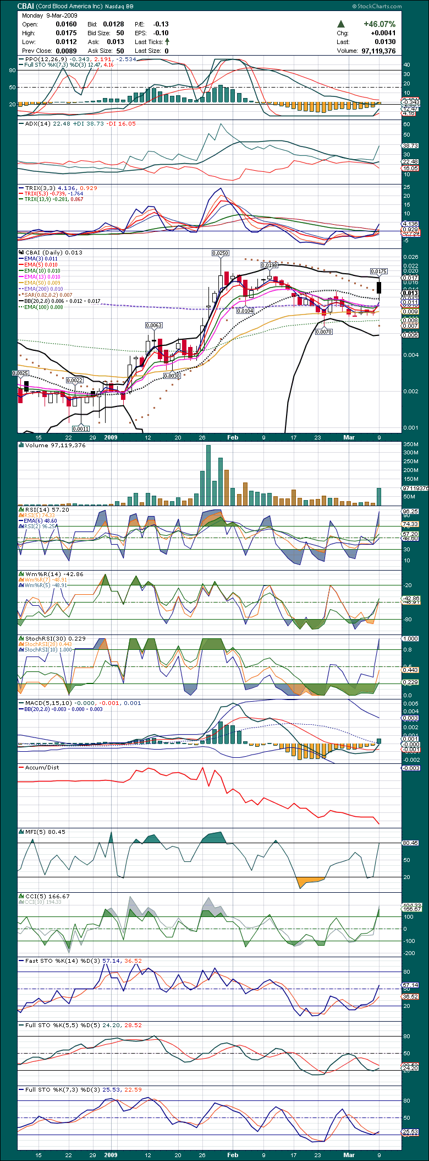Click the Chg value +0.0041
The width and height of the screenshot is (429, 1161).
383,33
